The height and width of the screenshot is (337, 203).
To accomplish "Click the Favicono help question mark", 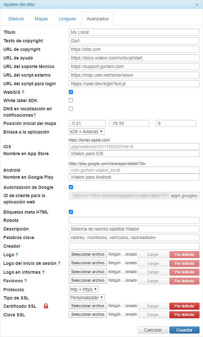I will tap(25, 281).
